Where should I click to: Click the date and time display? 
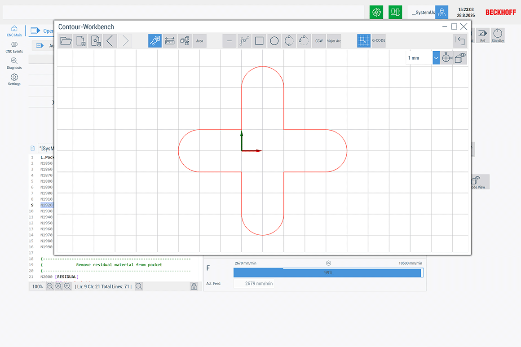tap(466, 12)
